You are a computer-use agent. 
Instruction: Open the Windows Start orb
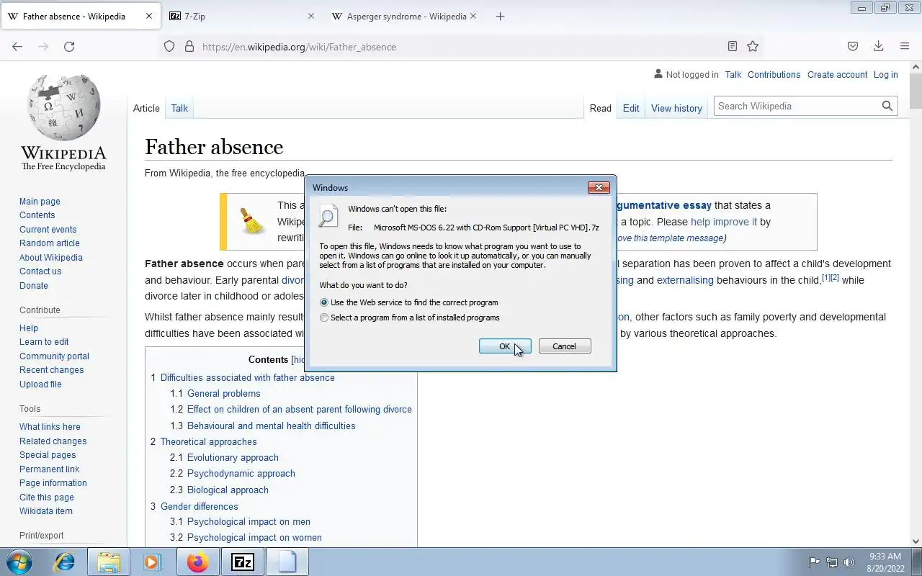click(19, 562)
